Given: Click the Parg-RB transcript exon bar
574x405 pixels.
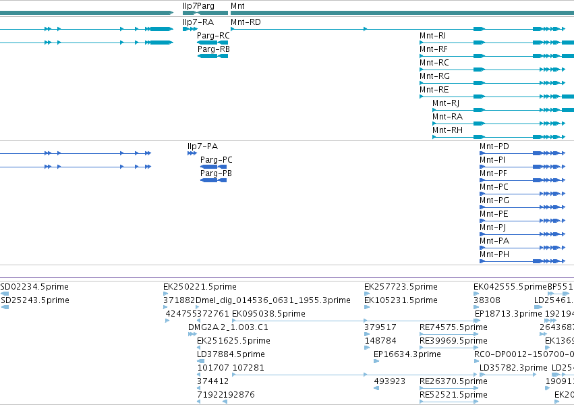Looking at the screenshot, I should point(213,56).
